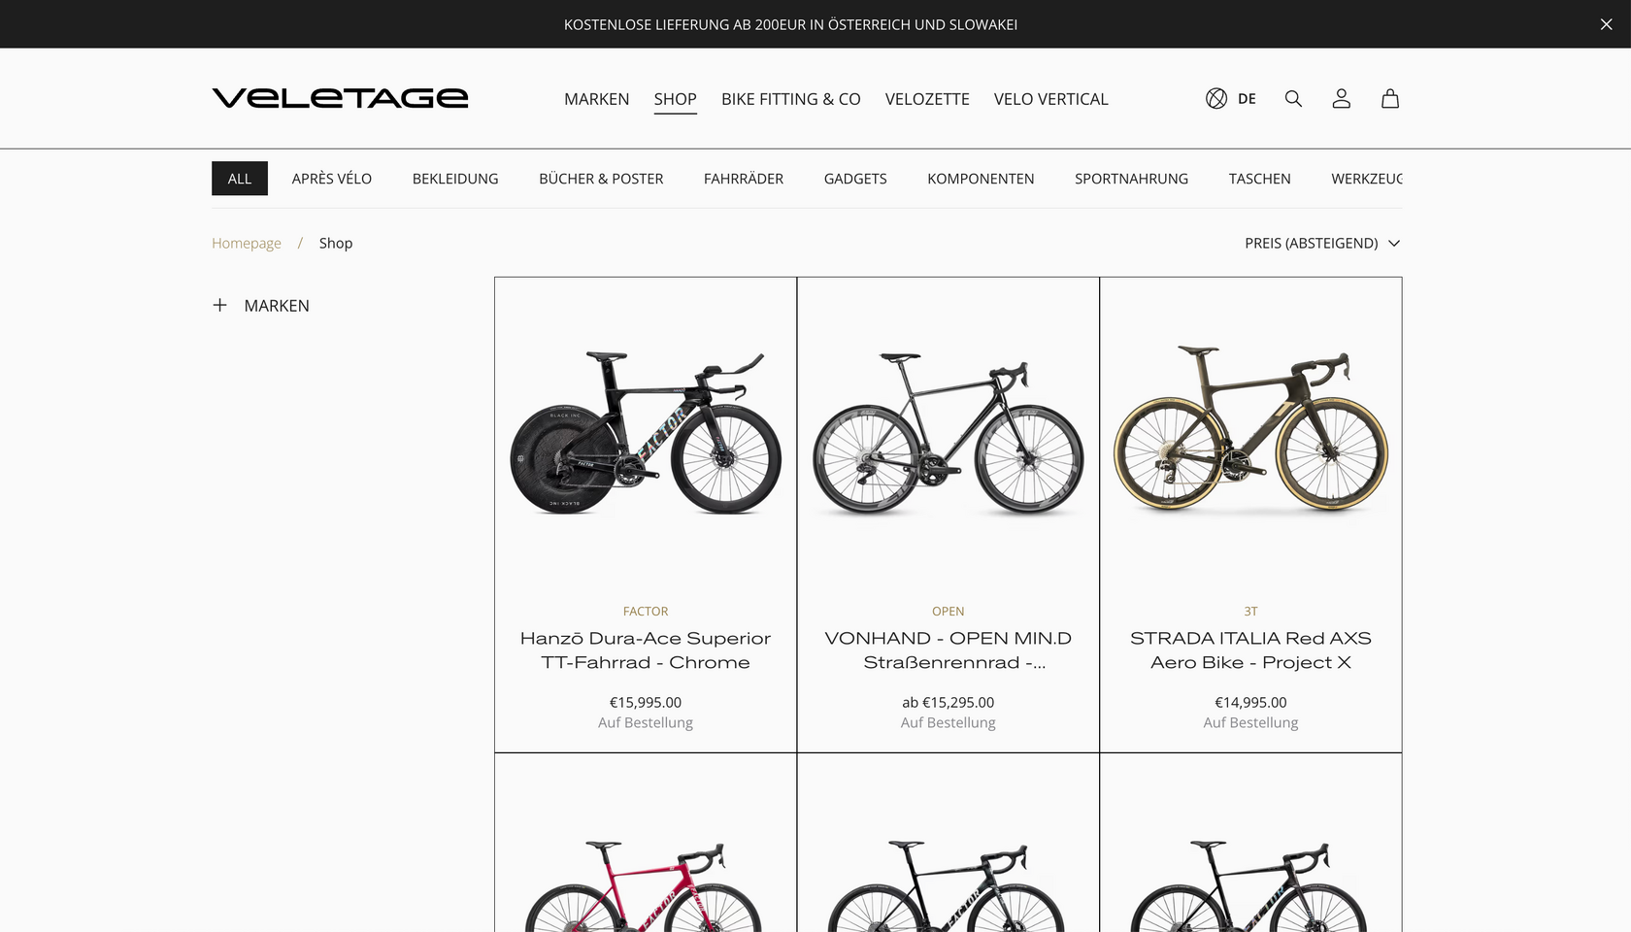Open the user account icon
Viewport: 1631px width, 932px height.
[x=1341, y=98]
